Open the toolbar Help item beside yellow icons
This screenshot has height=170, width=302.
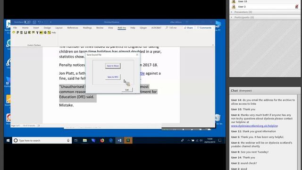[x=54, y=33]
